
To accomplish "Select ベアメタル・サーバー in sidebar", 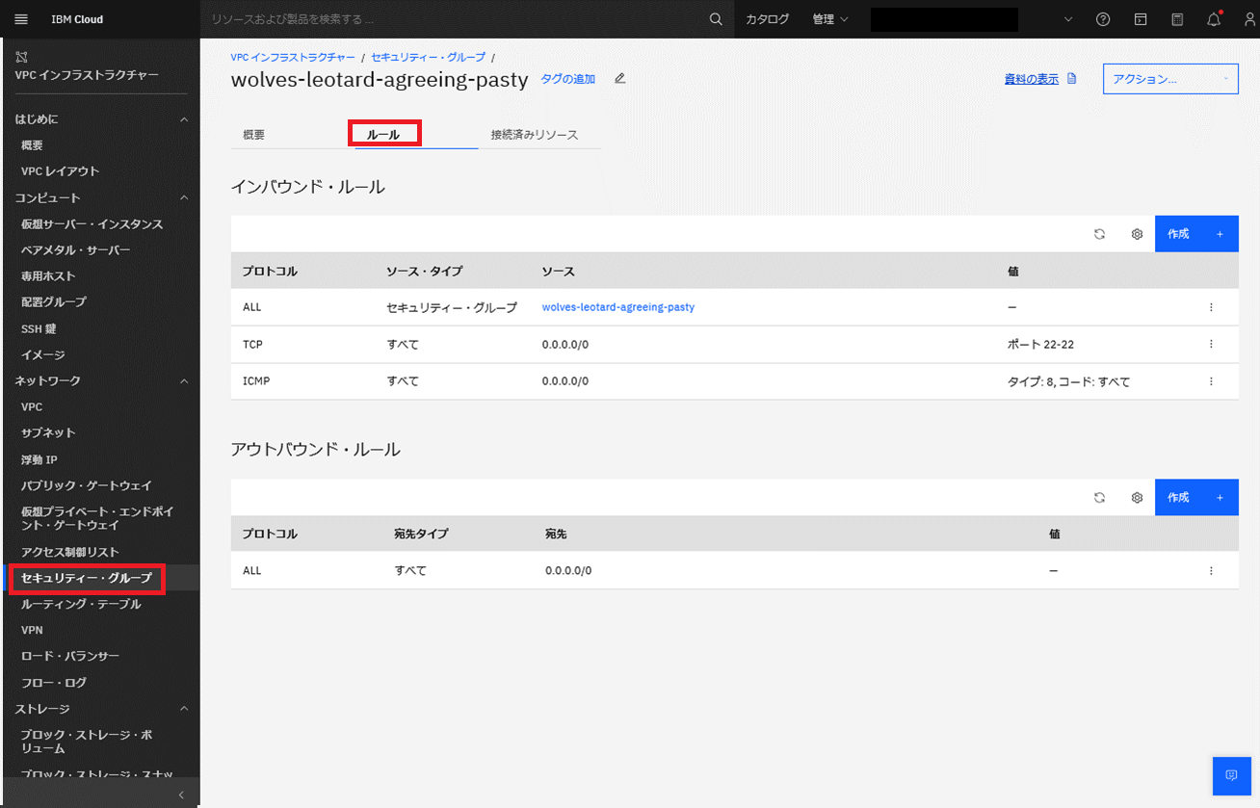I will tap(76, 250).
